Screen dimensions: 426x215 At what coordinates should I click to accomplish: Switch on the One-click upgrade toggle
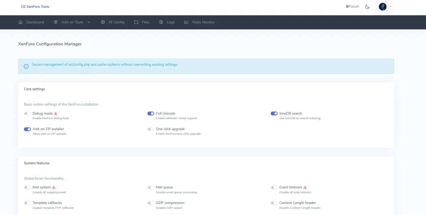pos(151,129)
